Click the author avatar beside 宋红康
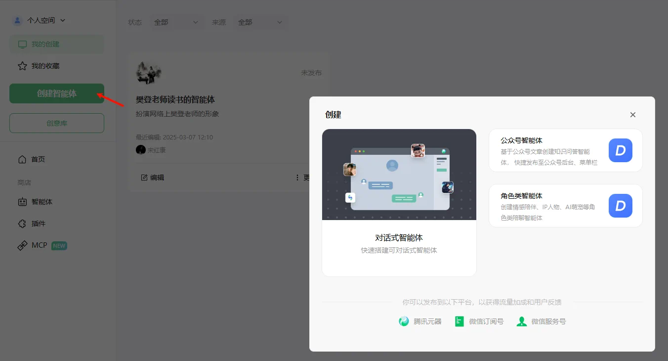The width and height of the screenshot is (668, 361). tap(141, 150)
